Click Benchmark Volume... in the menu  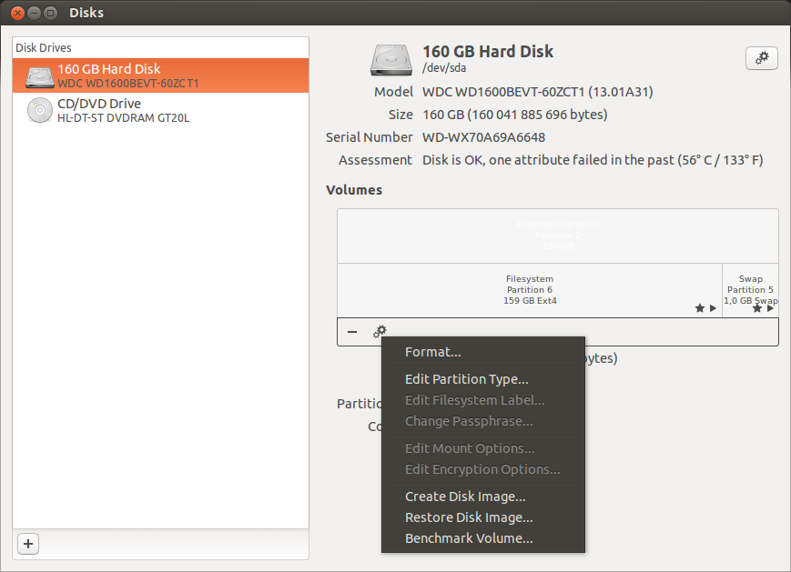pyautogui.click(x=469, y=538)
